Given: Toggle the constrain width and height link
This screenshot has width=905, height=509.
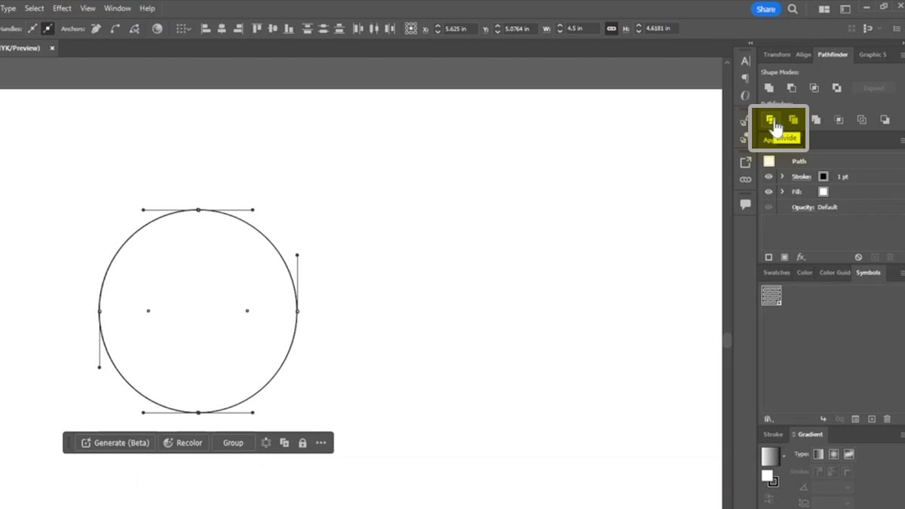Looking at the screenshot, I should [612, 29].
